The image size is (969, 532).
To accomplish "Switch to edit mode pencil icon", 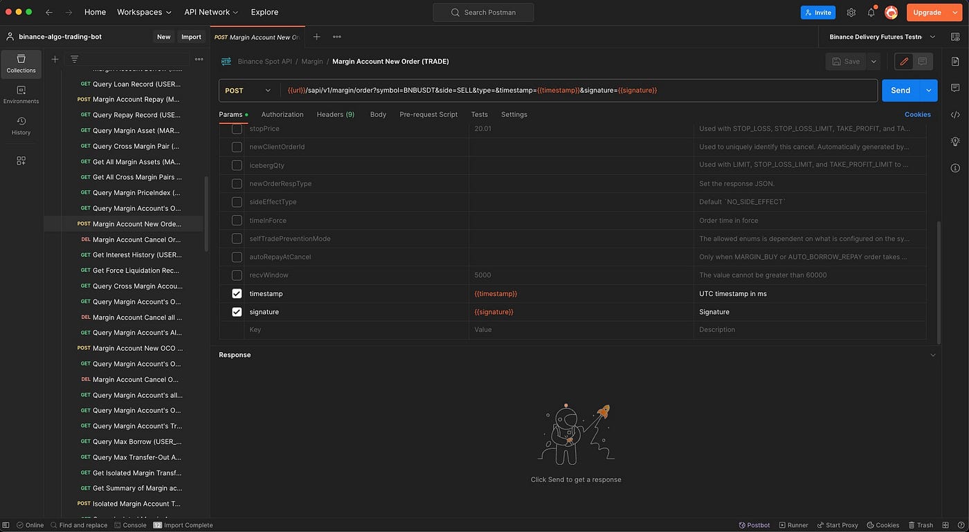I will [x=904, y=62].
